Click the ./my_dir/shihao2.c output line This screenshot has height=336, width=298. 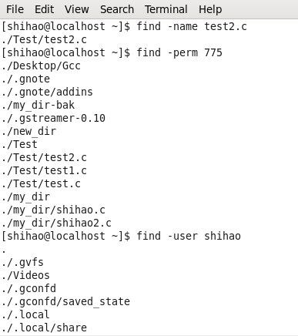56,223
